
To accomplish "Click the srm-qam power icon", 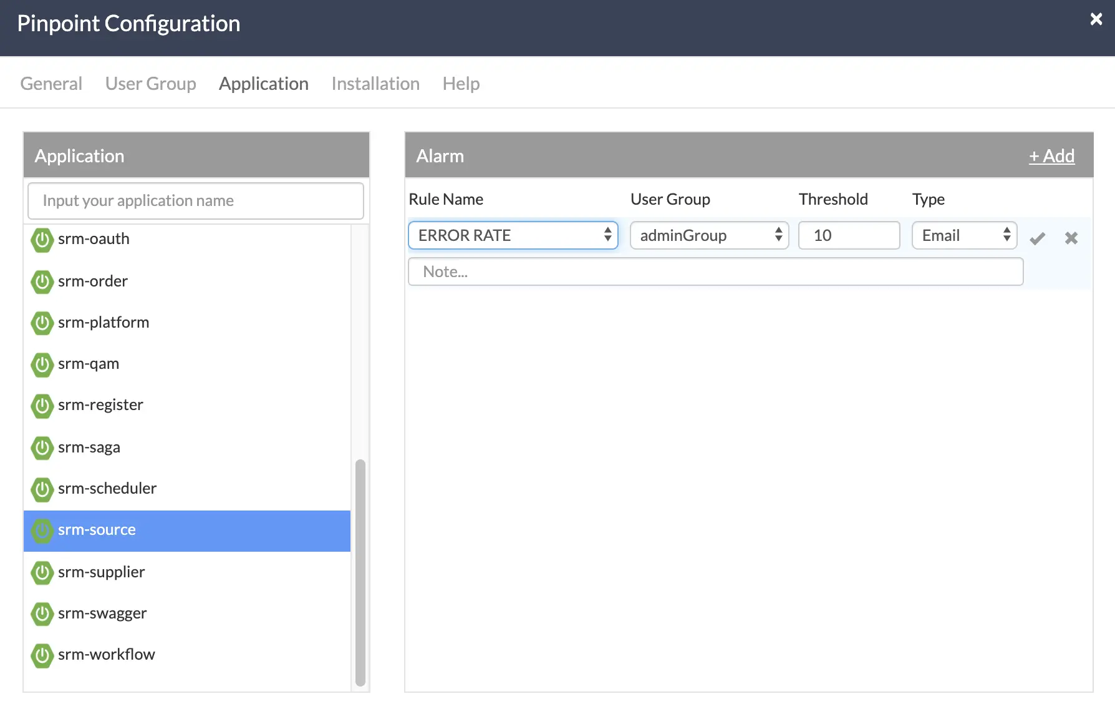I will pos(42,364).
